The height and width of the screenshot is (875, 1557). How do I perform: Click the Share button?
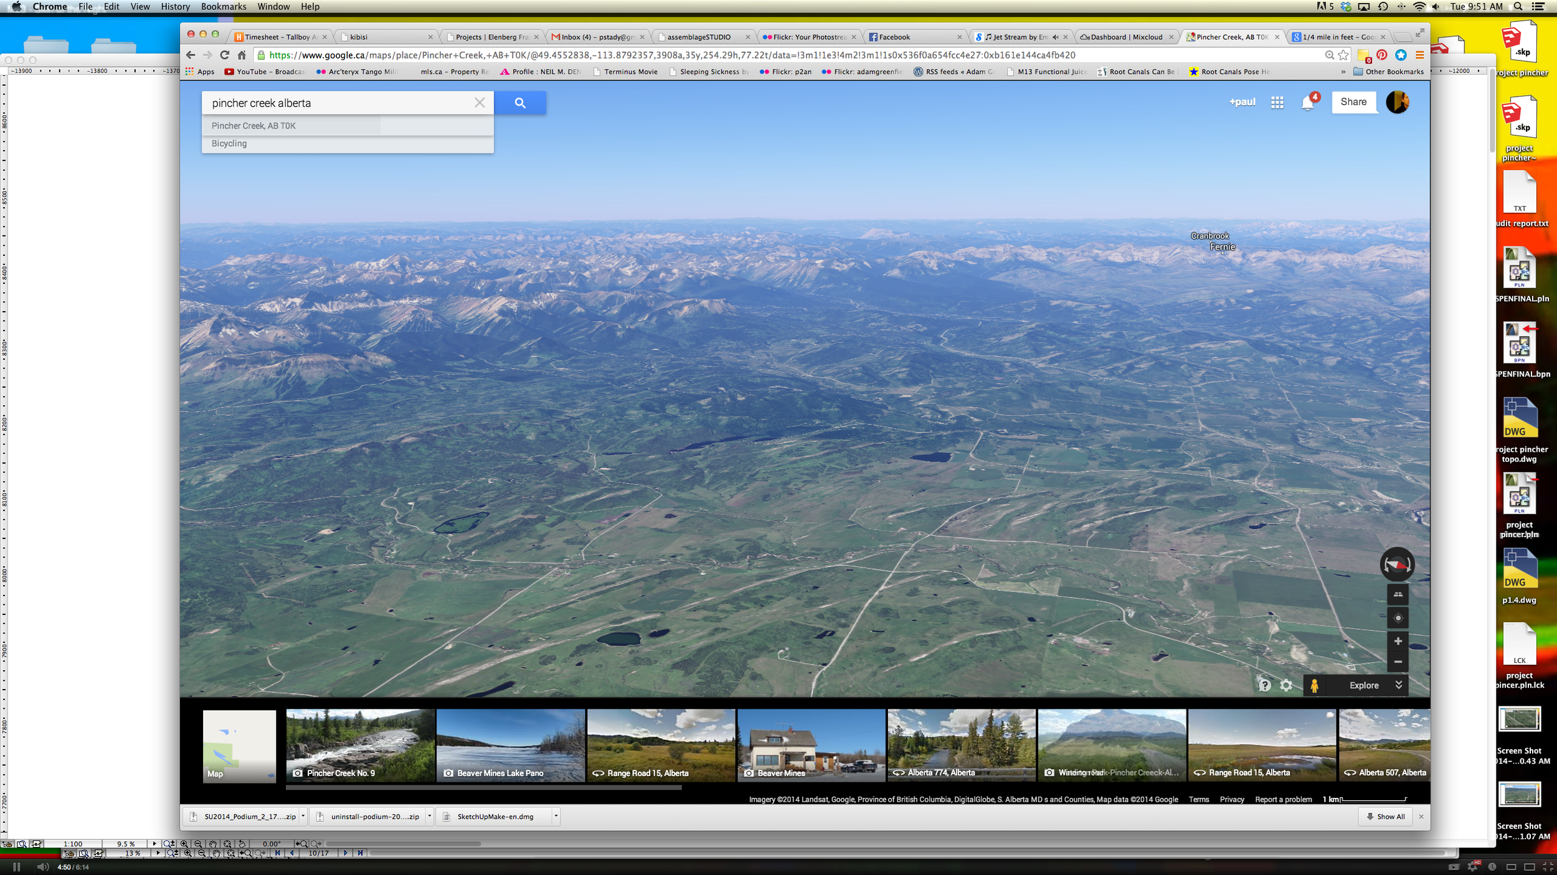click(1354, 102)
